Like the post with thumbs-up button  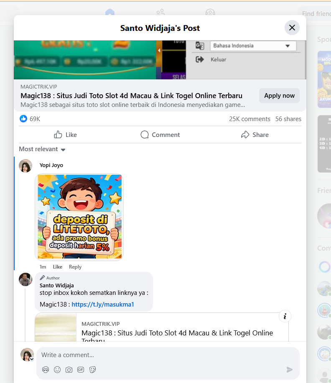tap(65, 134)
